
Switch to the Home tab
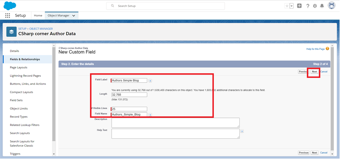click(38, 15)
